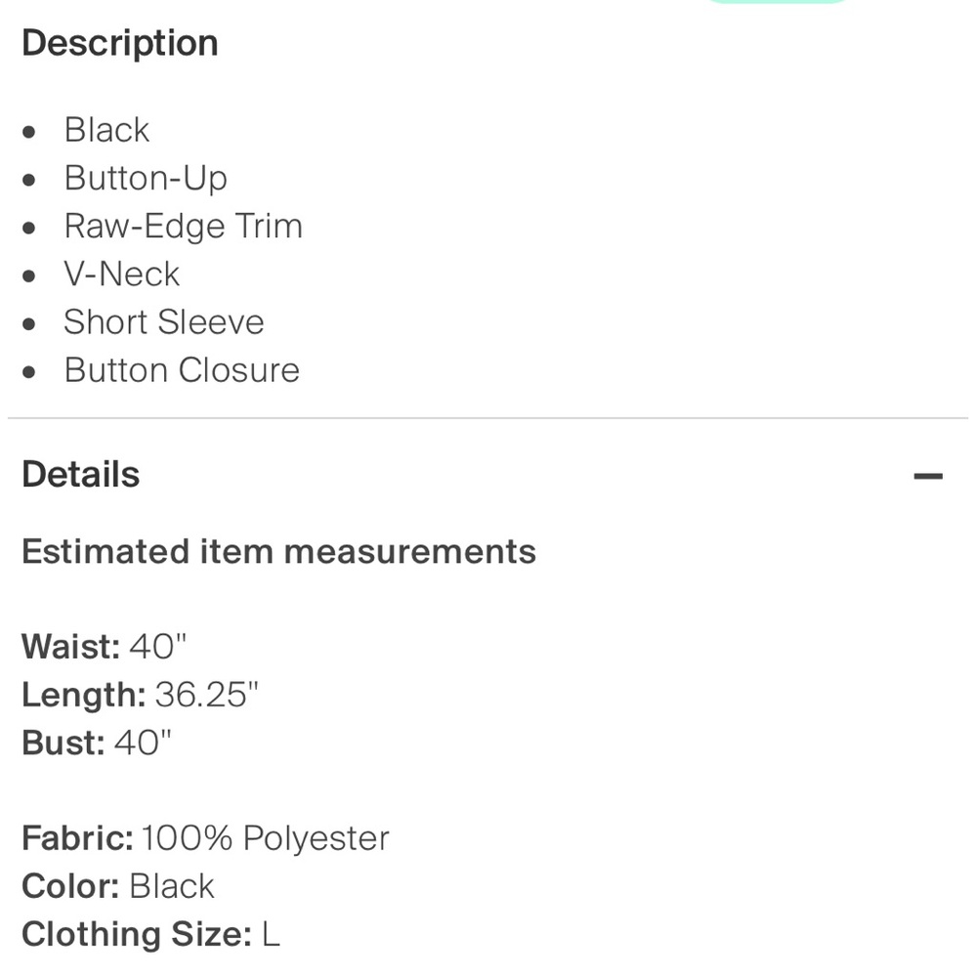This screenshot has height=977, width=977.
Task: Click the Button Closure list item
Action: [x=182, y=370]
